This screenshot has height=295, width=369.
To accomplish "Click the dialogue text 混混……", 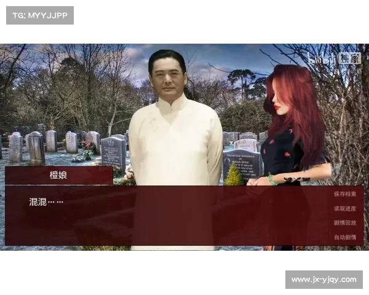I will point(46,202).
